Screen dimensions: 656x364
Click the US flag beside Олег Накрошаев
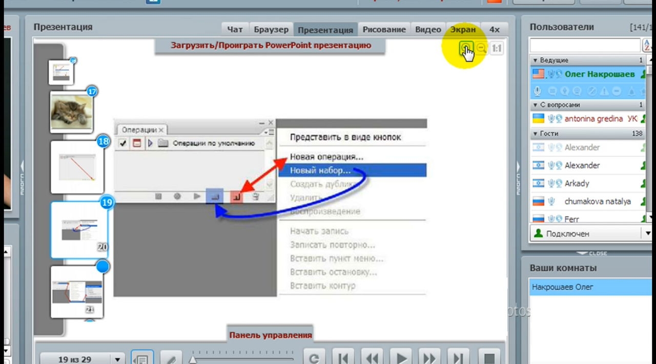pos(538,74)
